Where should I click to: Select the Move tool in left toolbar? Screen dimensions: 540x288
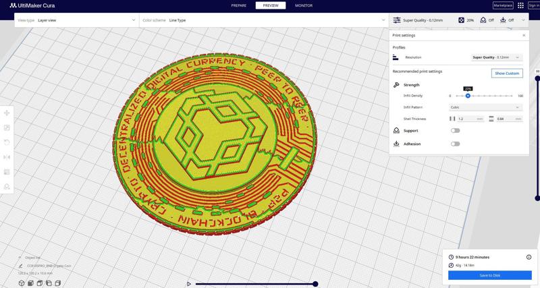[x=7, y=113]
